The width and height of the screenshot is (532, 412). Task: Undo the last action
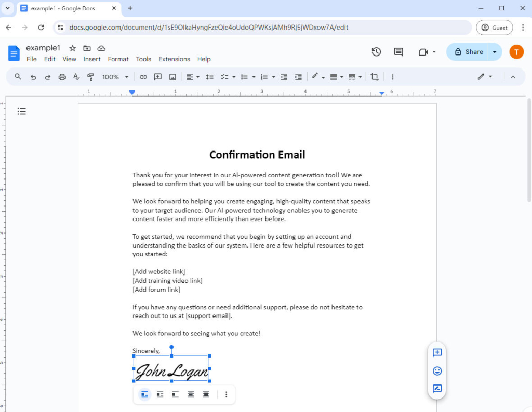(34, 77)
